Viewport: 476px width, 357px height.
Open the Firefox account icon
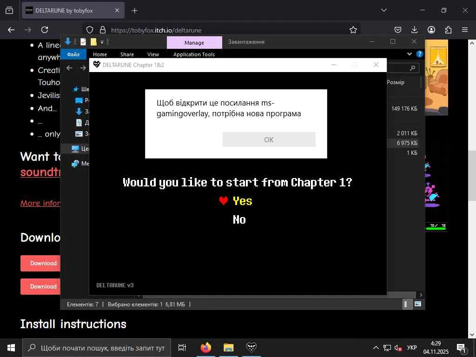[431, 30]
